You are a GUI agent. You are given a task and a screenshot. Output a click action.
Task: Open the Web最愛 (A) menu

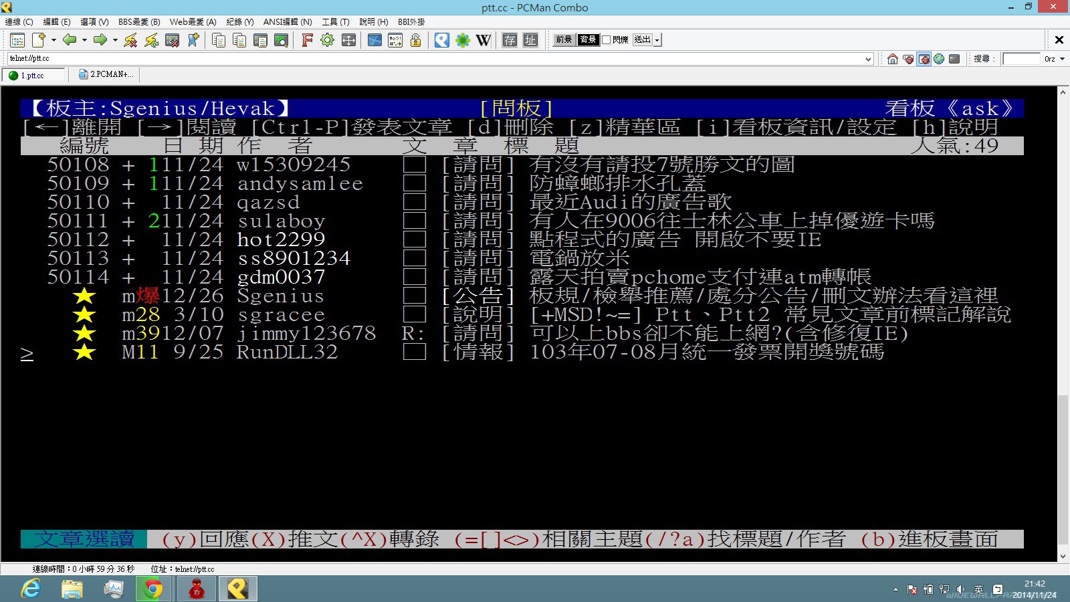coord(193,22)
